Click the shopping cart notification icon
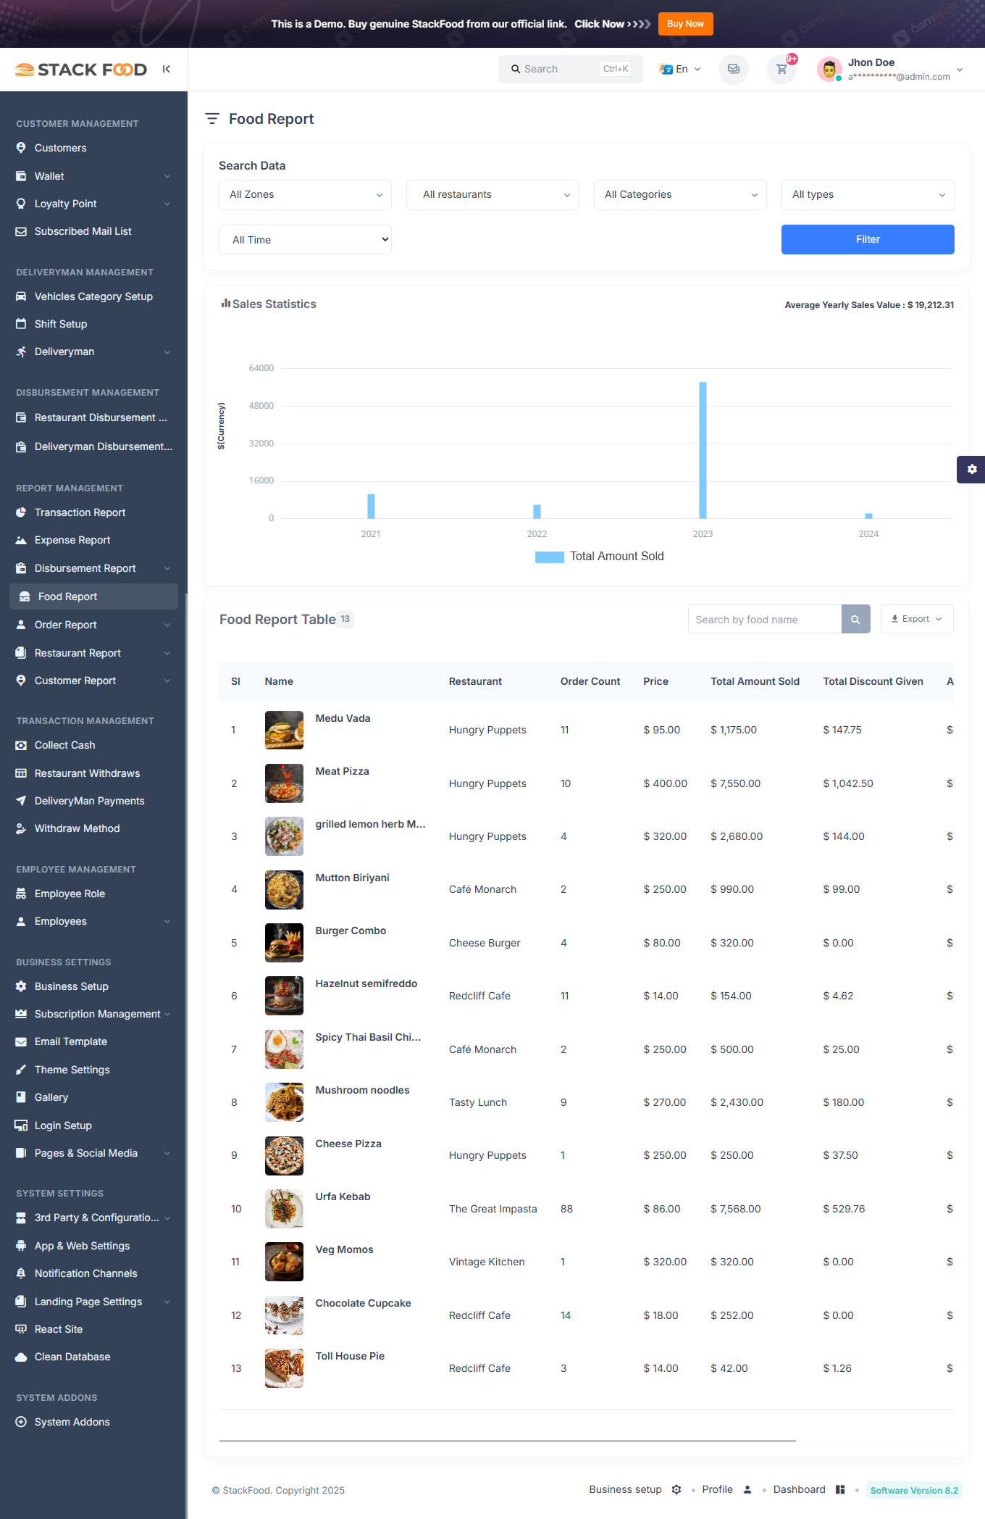The image size is (985, 1519). tap(781, 70)
